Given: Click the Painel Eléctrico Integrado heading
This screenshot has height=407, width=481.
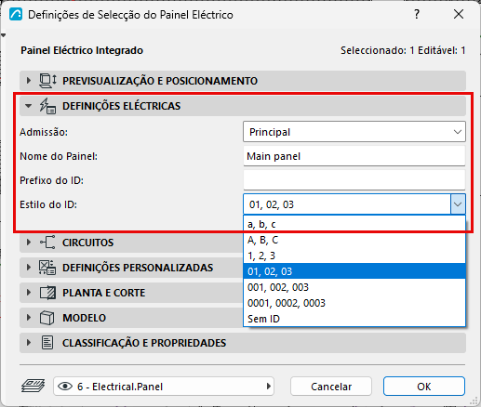Looking at the screenshot, I should (82, 50).
